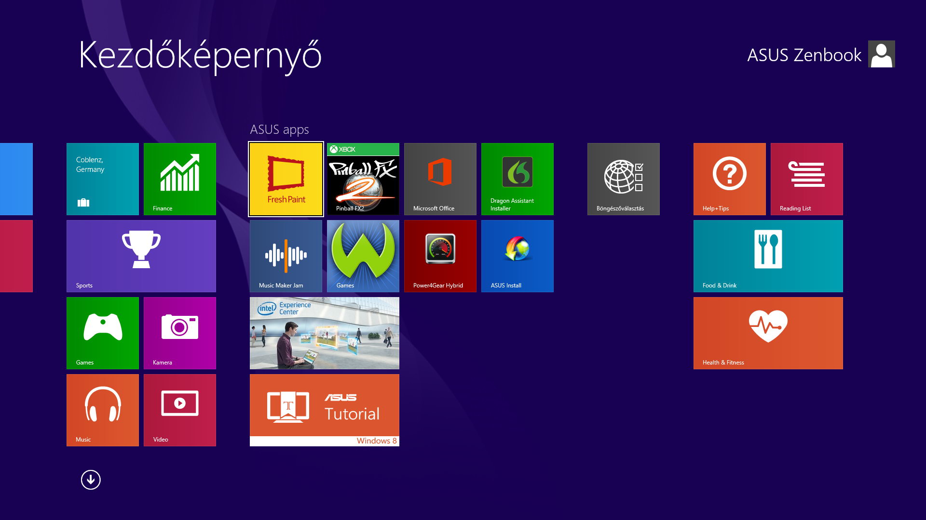Open the Coblenz, Germany travel tile

pos(102,179)
